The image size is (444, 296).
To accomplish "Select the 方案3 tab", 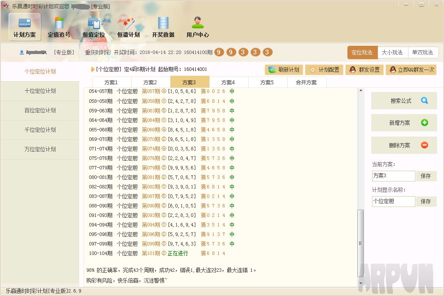I will click(x=189, y=82).
